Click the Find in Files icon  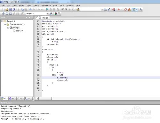tap(78, 10)
